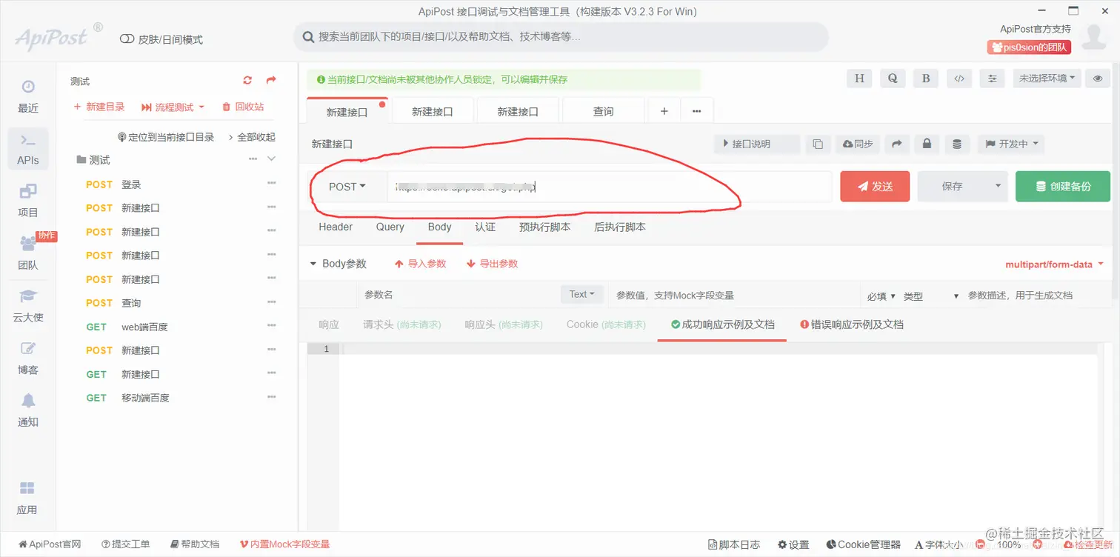This screenshot has width=1120, height=557.
Task: Open 博客 blog in the sidebar
Action: pos(28,358)
